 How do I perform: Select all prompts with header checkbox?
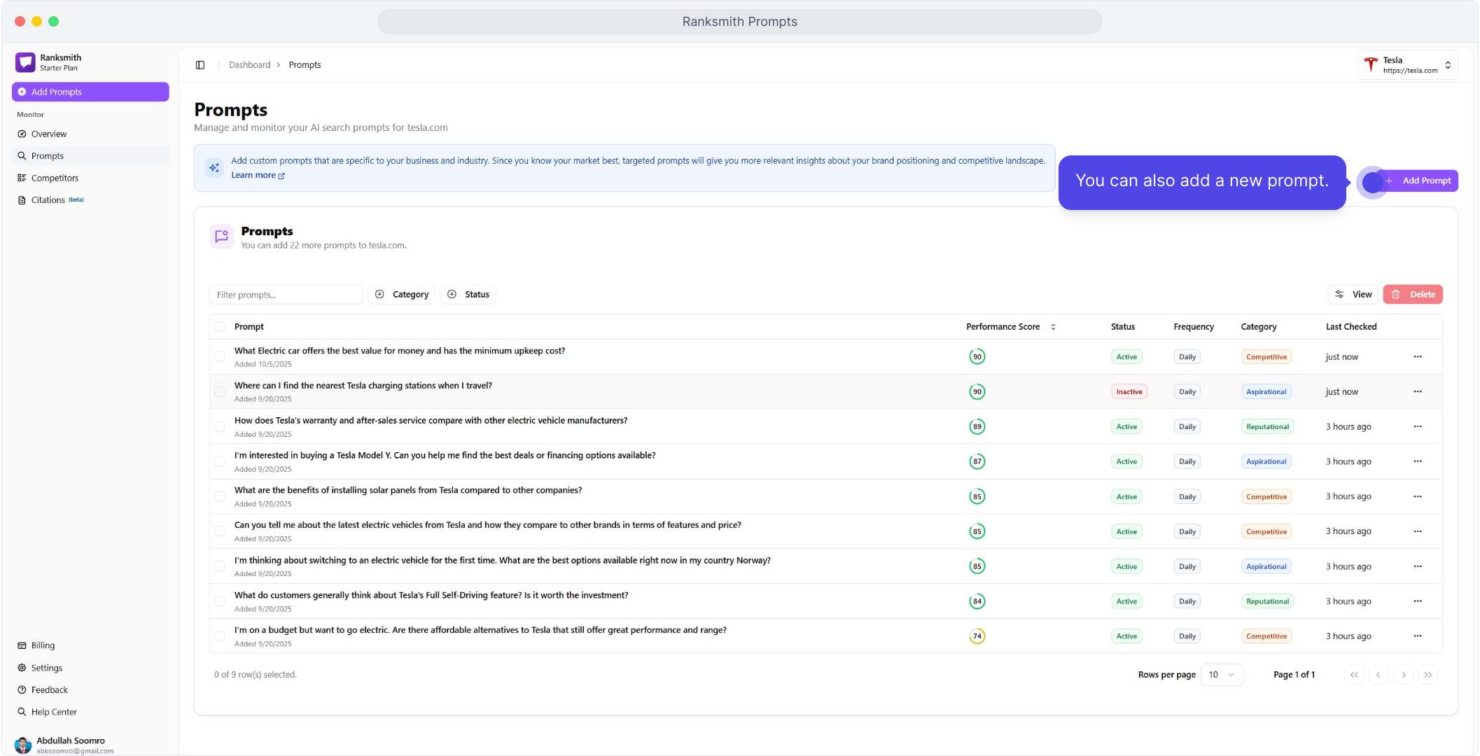pyautogui.click(x=220, y=327)
